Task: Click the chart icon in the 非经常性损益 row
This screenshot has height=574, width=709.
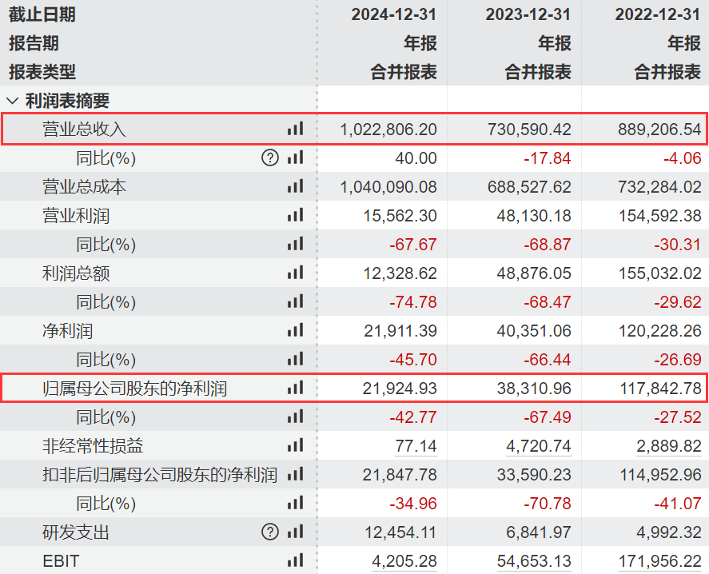Action: pos(295,446)
